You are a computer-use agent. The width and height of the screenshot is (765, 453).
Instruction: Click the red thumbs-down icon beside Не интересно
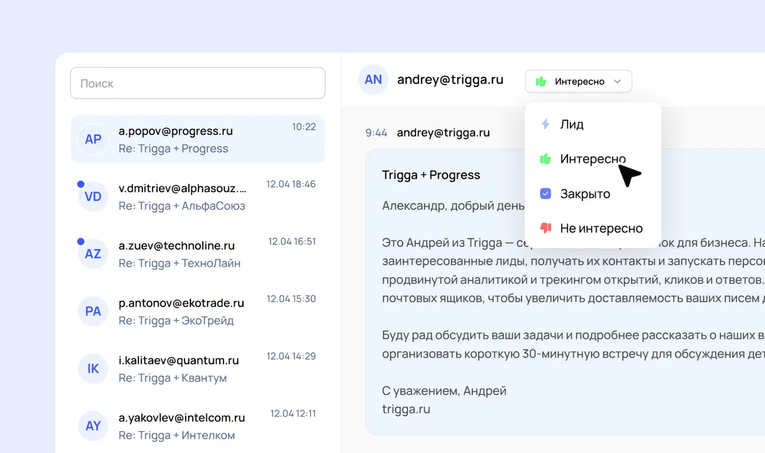coord(545,228)
